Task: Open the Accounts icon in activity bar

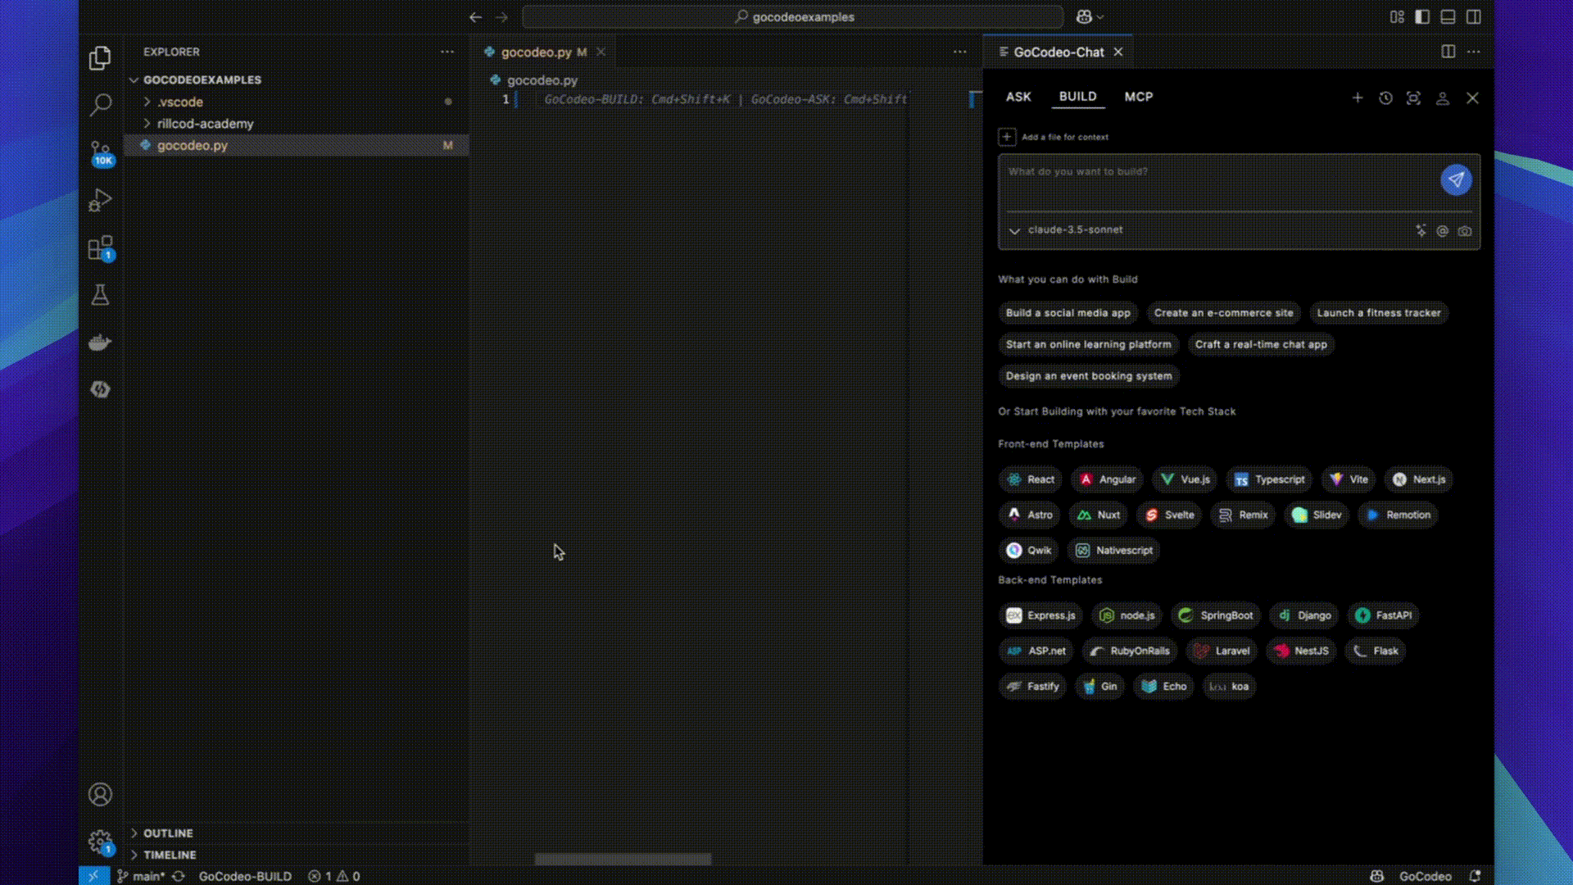Action: pos(100,794)
